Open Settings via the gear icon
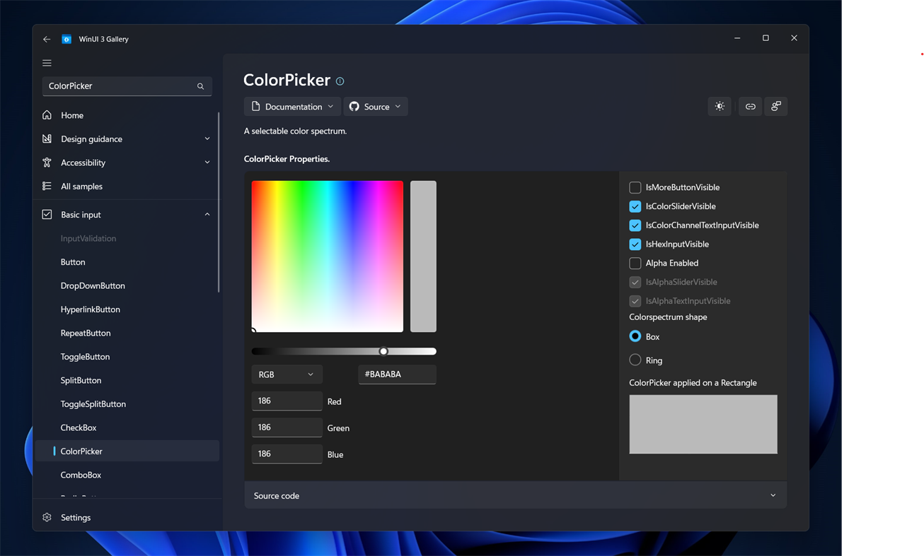This screenshot has width=924, height=556. pyautogui.click(x=47, y=517)
